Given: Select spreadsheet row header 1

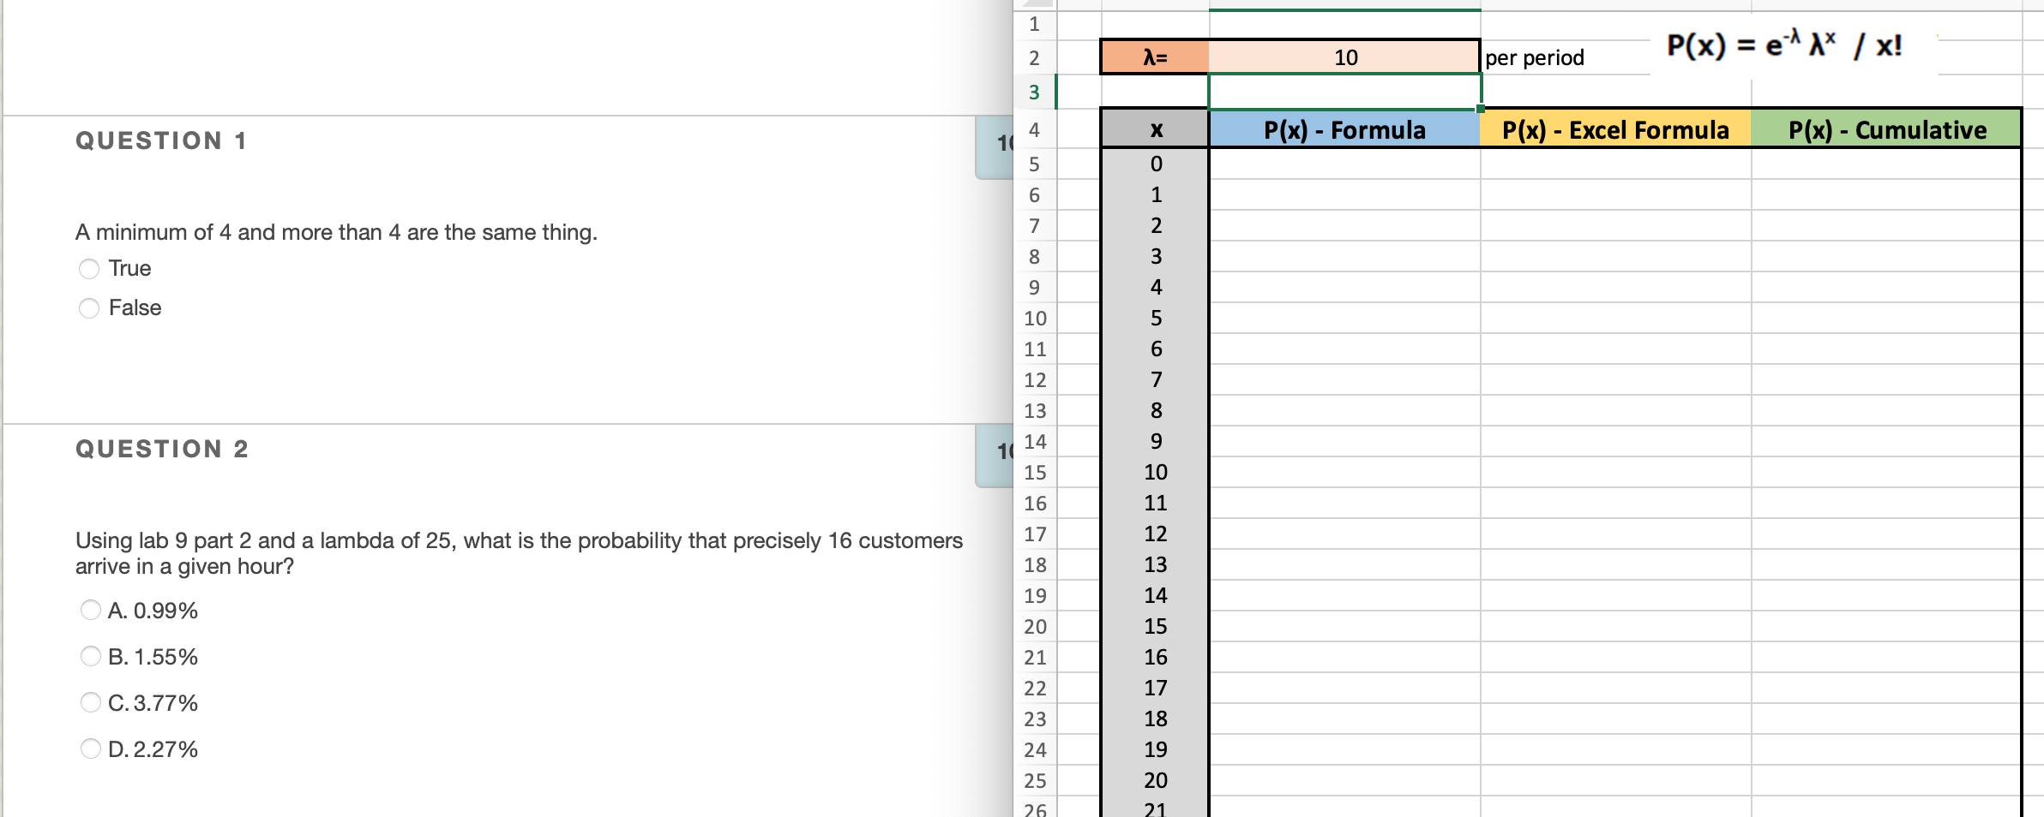Looking at the screenshot, I should coord(1035,24).
